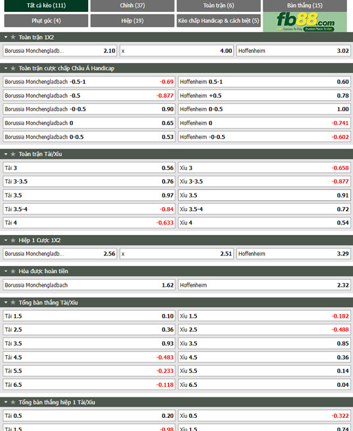Select Hoffenheim 0.5-1 at 0.60

click(264, 82)
